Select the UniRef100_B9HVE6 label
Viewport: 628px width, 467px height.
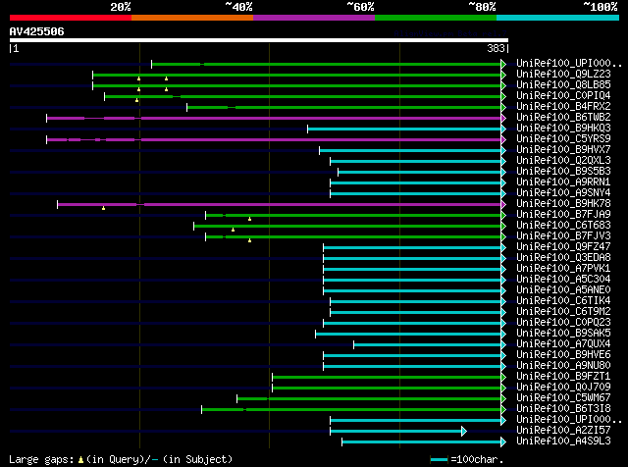coord(563,355)
